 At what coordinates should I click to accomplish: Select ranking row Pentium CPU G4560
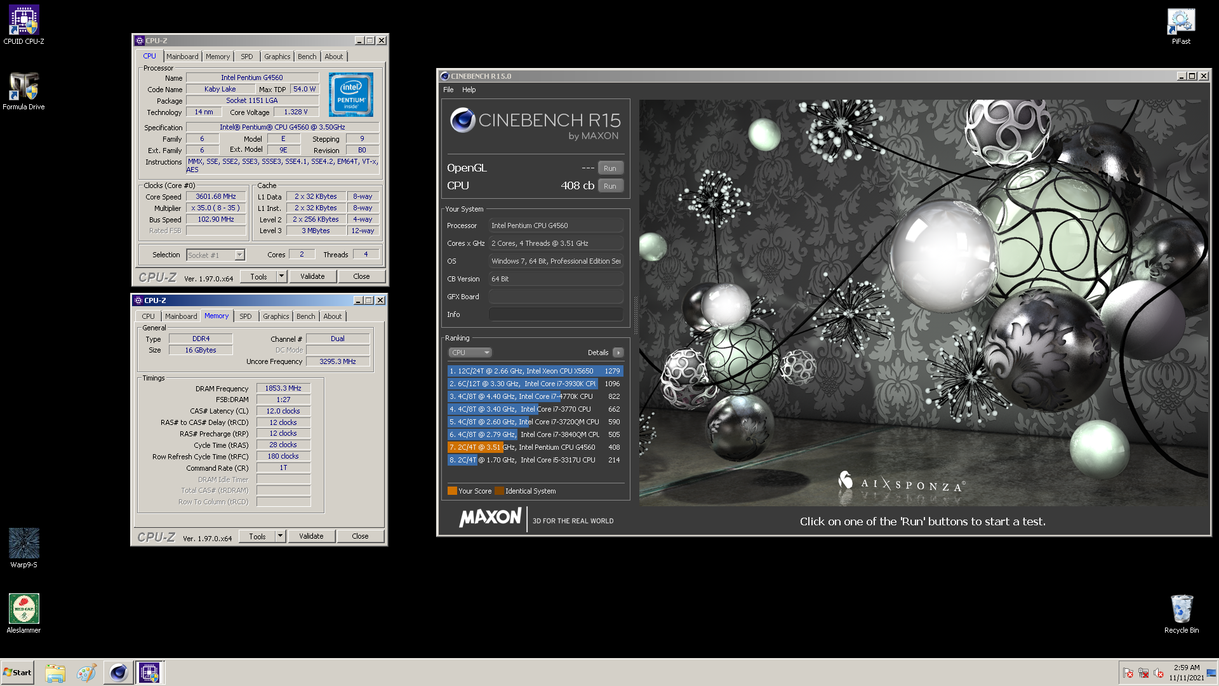point(535,447)
